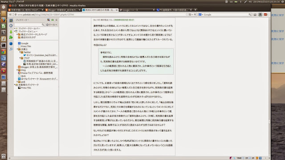Image resolution: width=285 pixels, height=160 pixels.
Task: Open the network indicator in top panel
Action: [x=245, y=2]
